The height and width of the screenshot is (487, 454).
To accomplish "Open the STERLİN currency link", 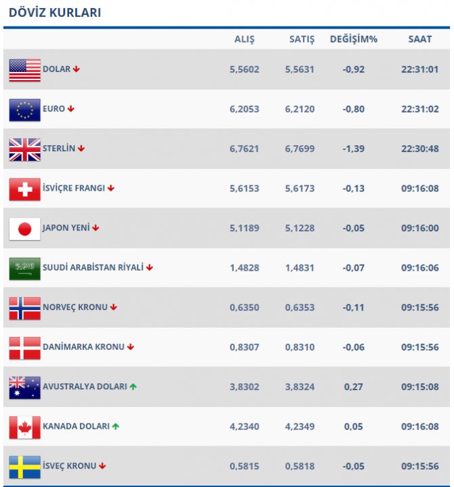I will (59, 149).
